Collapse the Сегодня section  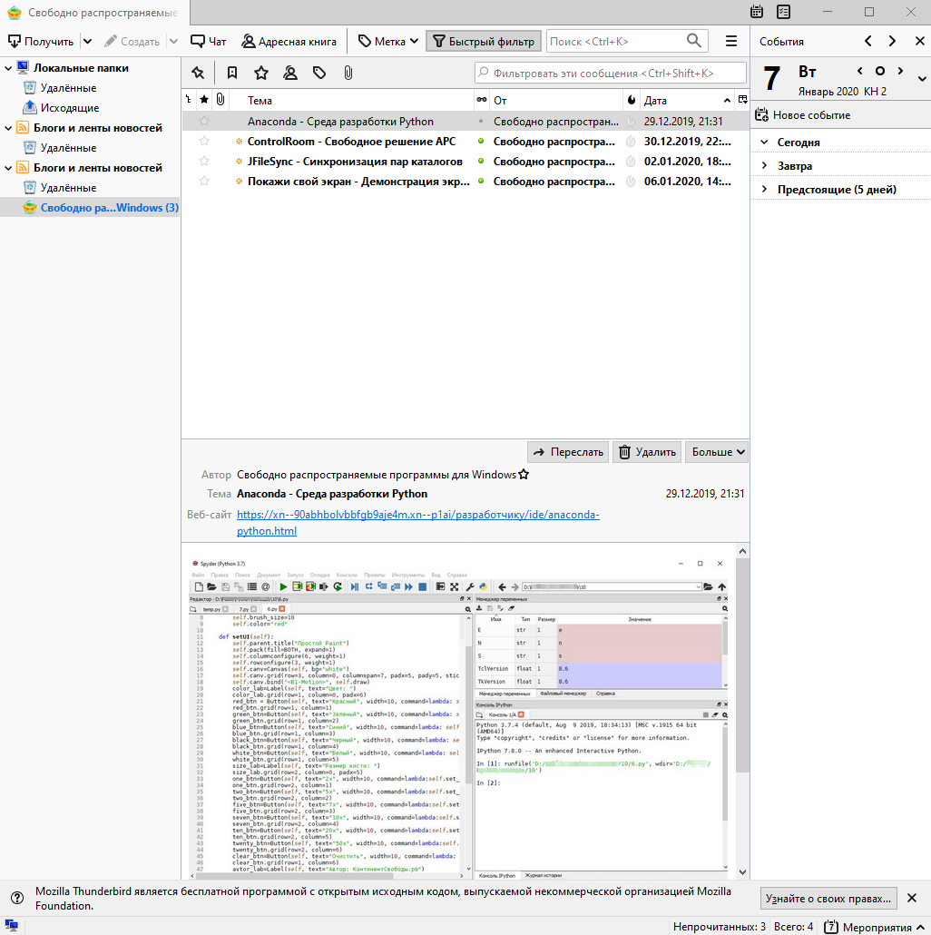[764, 142]
